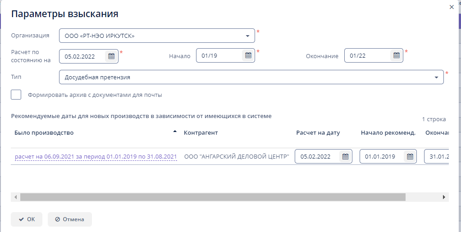Enable 'Формировать архив с документами для почты' checkbox

click(16, 95)
